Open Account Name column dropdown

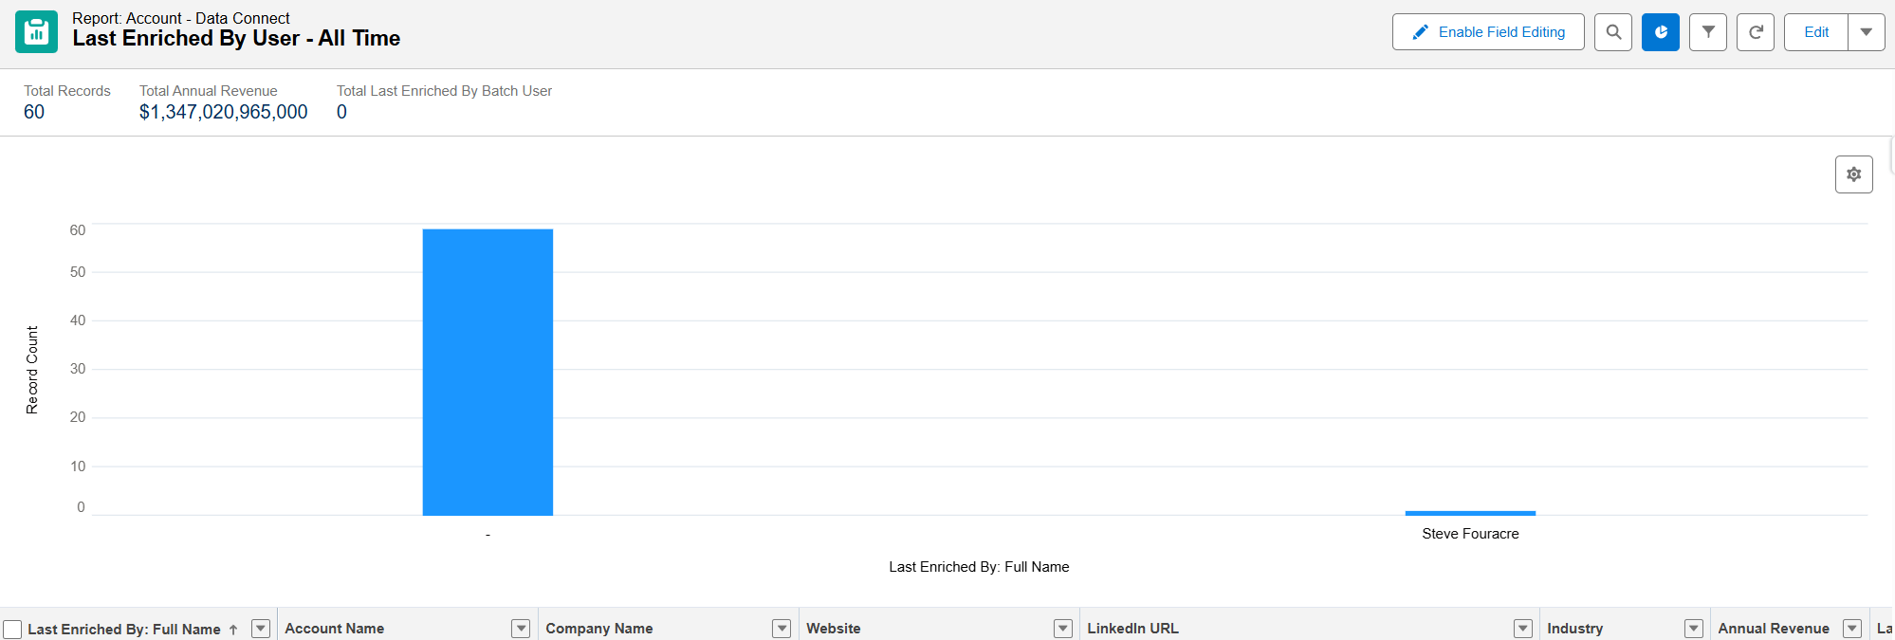(x=521, y=629)
